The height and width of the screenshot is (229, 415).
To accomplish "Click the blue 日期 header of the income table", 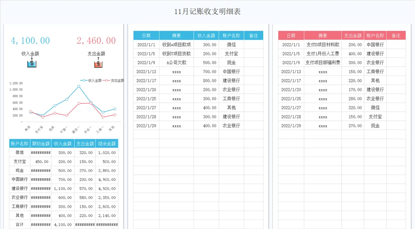I will tap(146, 35).
